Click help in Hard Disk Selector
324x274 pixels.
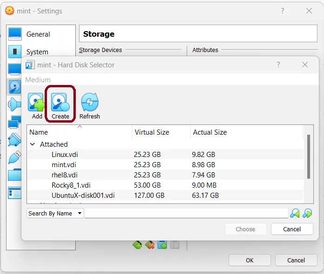tap(278, 65)
